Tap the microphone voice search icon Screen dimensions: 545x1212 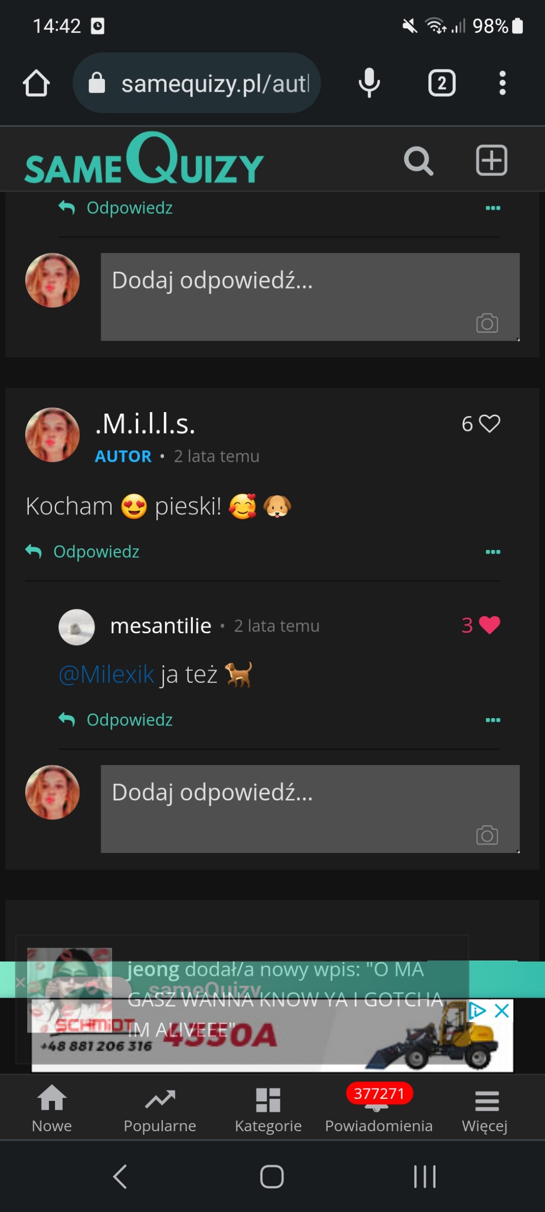369,83
